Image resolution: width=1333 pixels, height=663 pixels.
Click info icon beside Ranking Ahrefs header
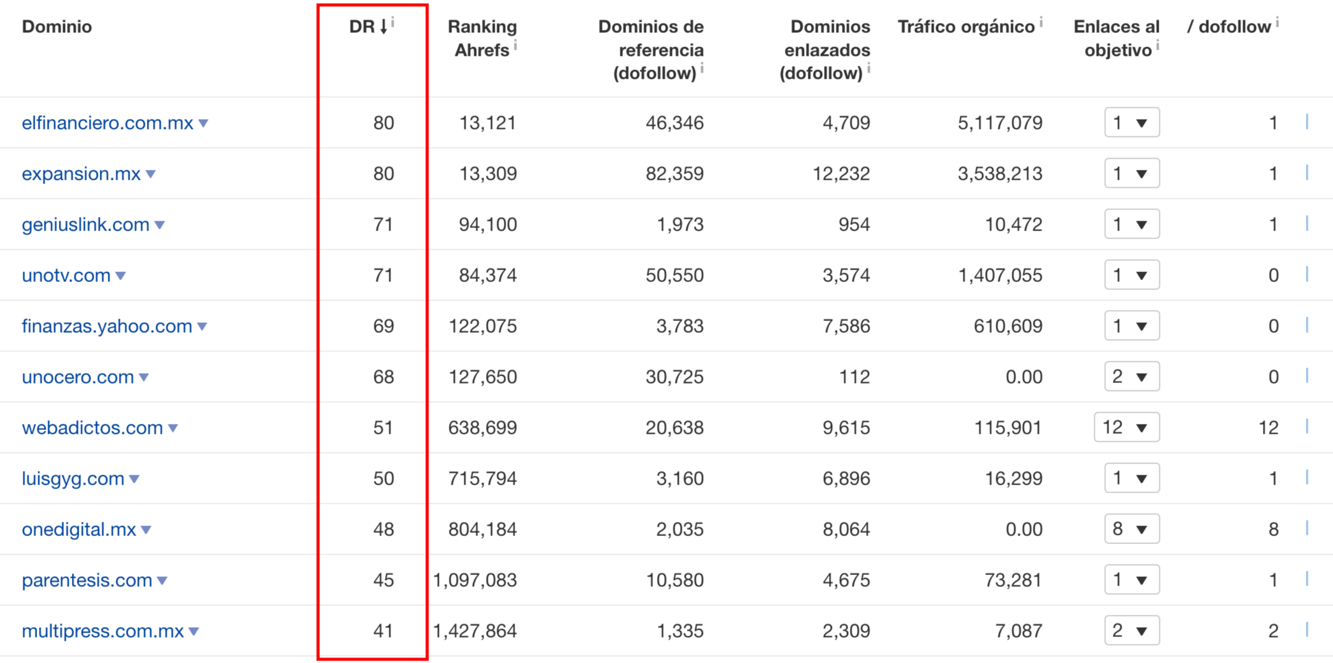tap(516, 45)
